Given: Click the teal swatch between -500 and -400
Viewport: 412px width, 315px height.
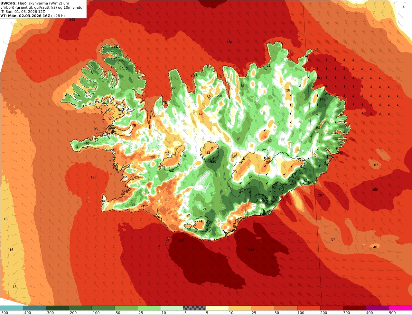Looking at the screenshot, I should pyautogui.click(x=11, y=308).
